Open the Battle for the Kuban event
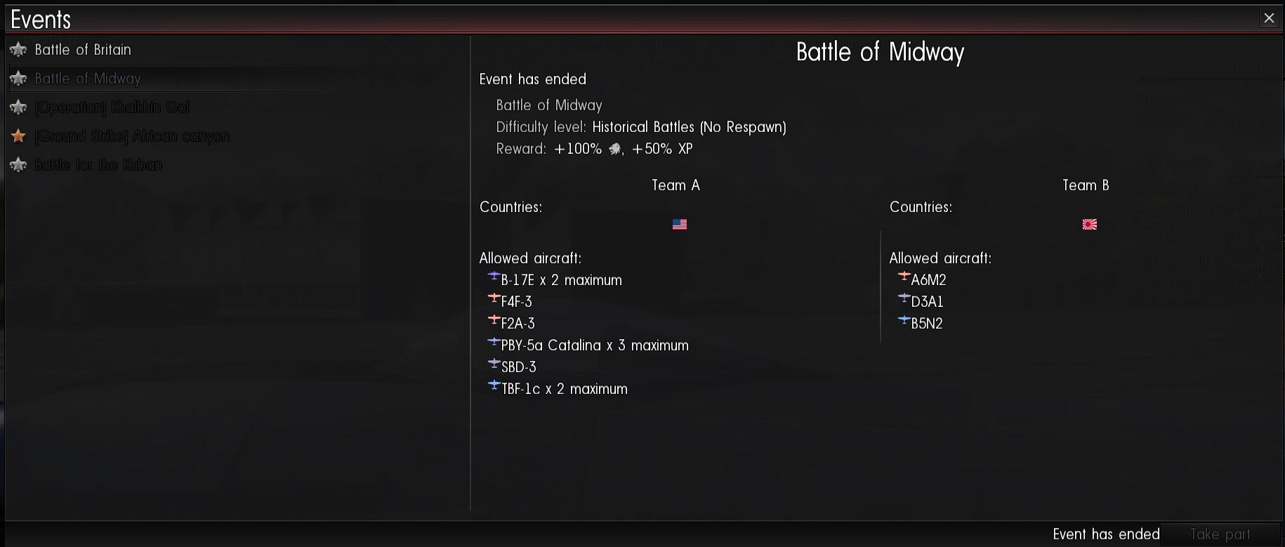The image size is (1285, 547). point(98,165)
